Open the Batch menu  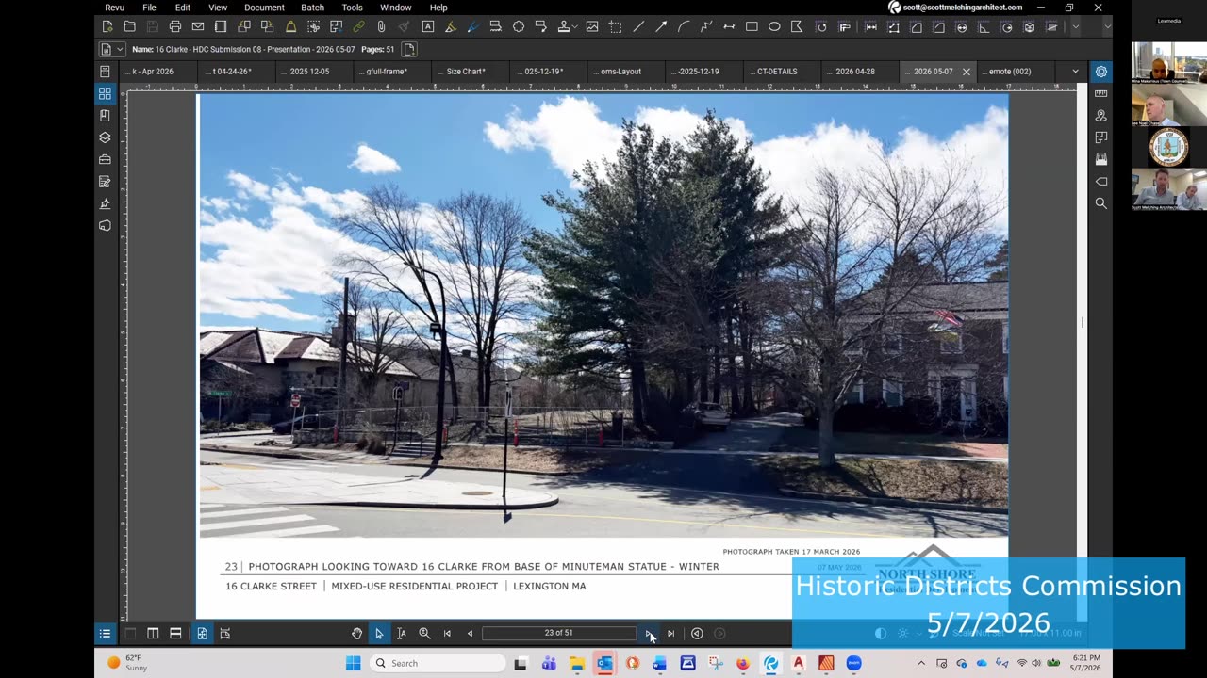click(312, 8)
